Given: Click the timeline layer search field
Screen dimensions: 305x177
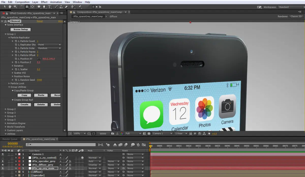Looking at the screenshot, I should coord(60,144).
